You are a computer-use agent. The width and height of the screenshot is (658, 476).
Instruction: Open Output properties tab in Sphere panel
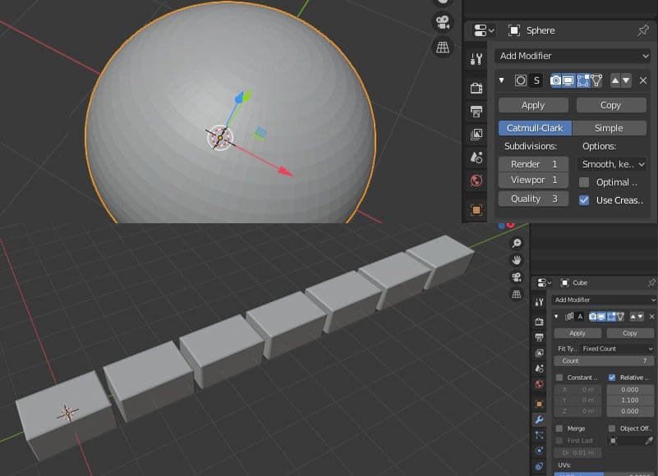(476, 112)
